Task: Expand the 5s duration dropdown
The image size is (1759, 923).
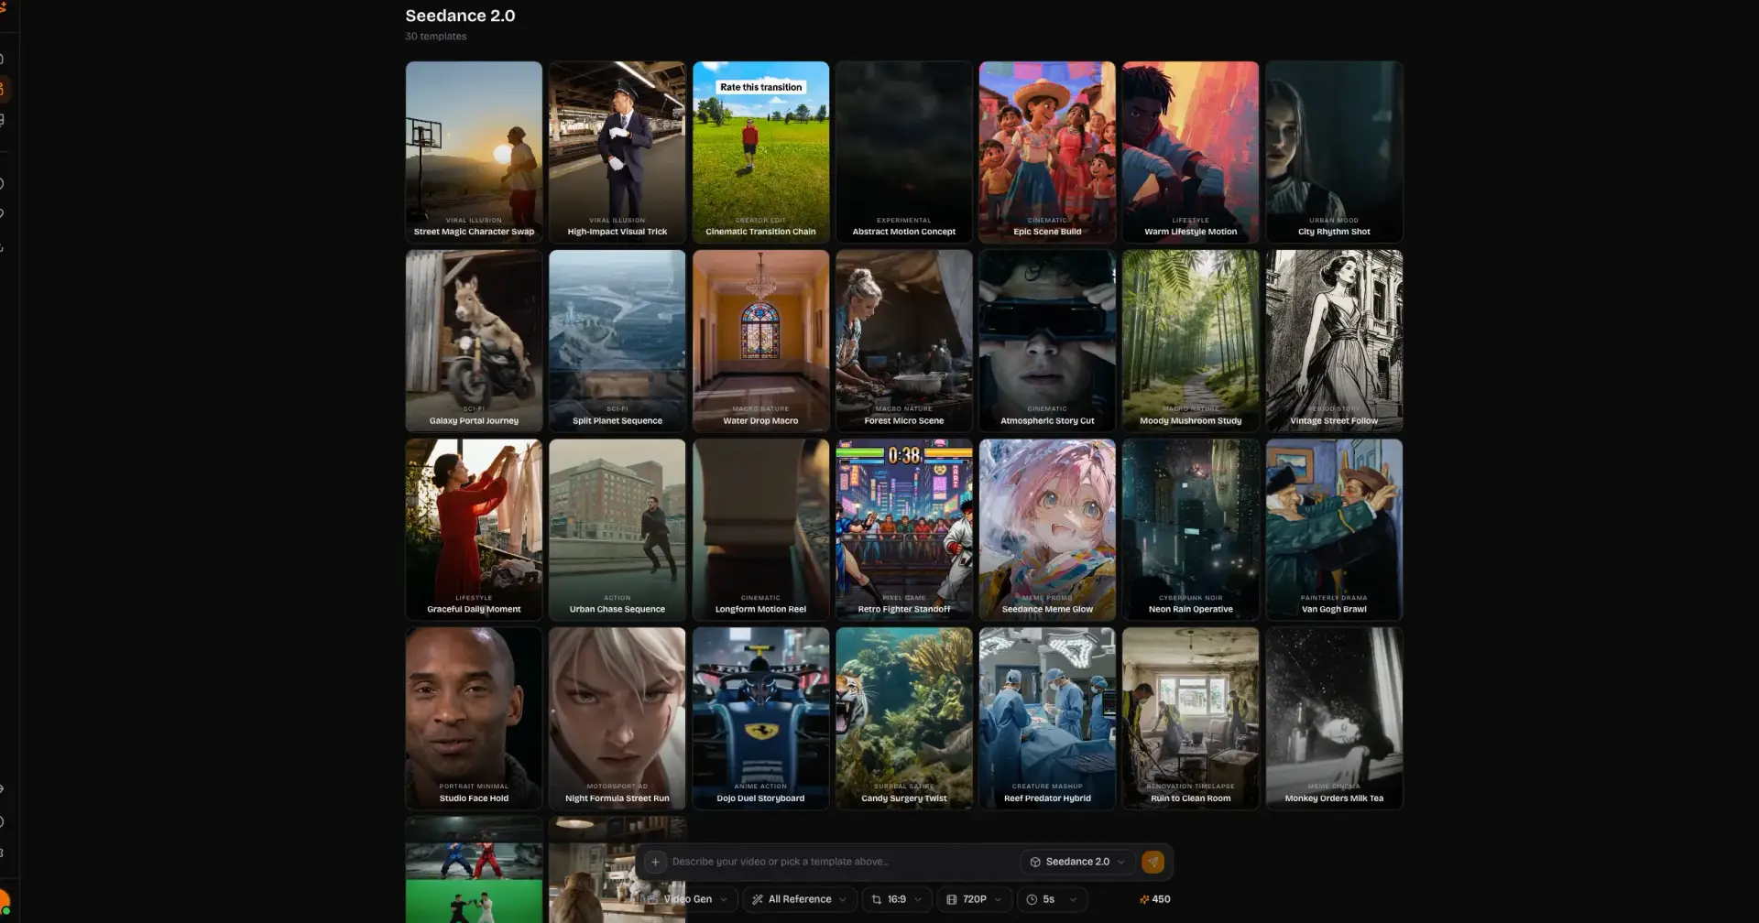Action: 1052,898
